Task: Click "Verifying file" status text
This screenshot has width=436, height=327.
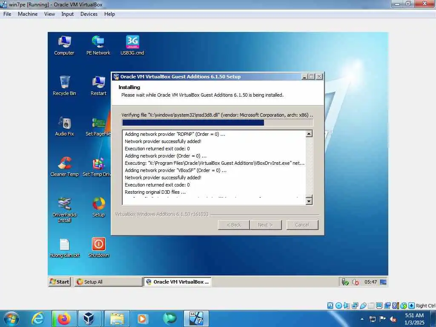Action: tap(217, 115)
